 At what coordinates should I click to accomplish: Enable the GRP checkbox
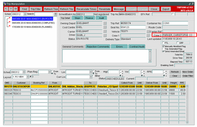(x=178, y=43)
